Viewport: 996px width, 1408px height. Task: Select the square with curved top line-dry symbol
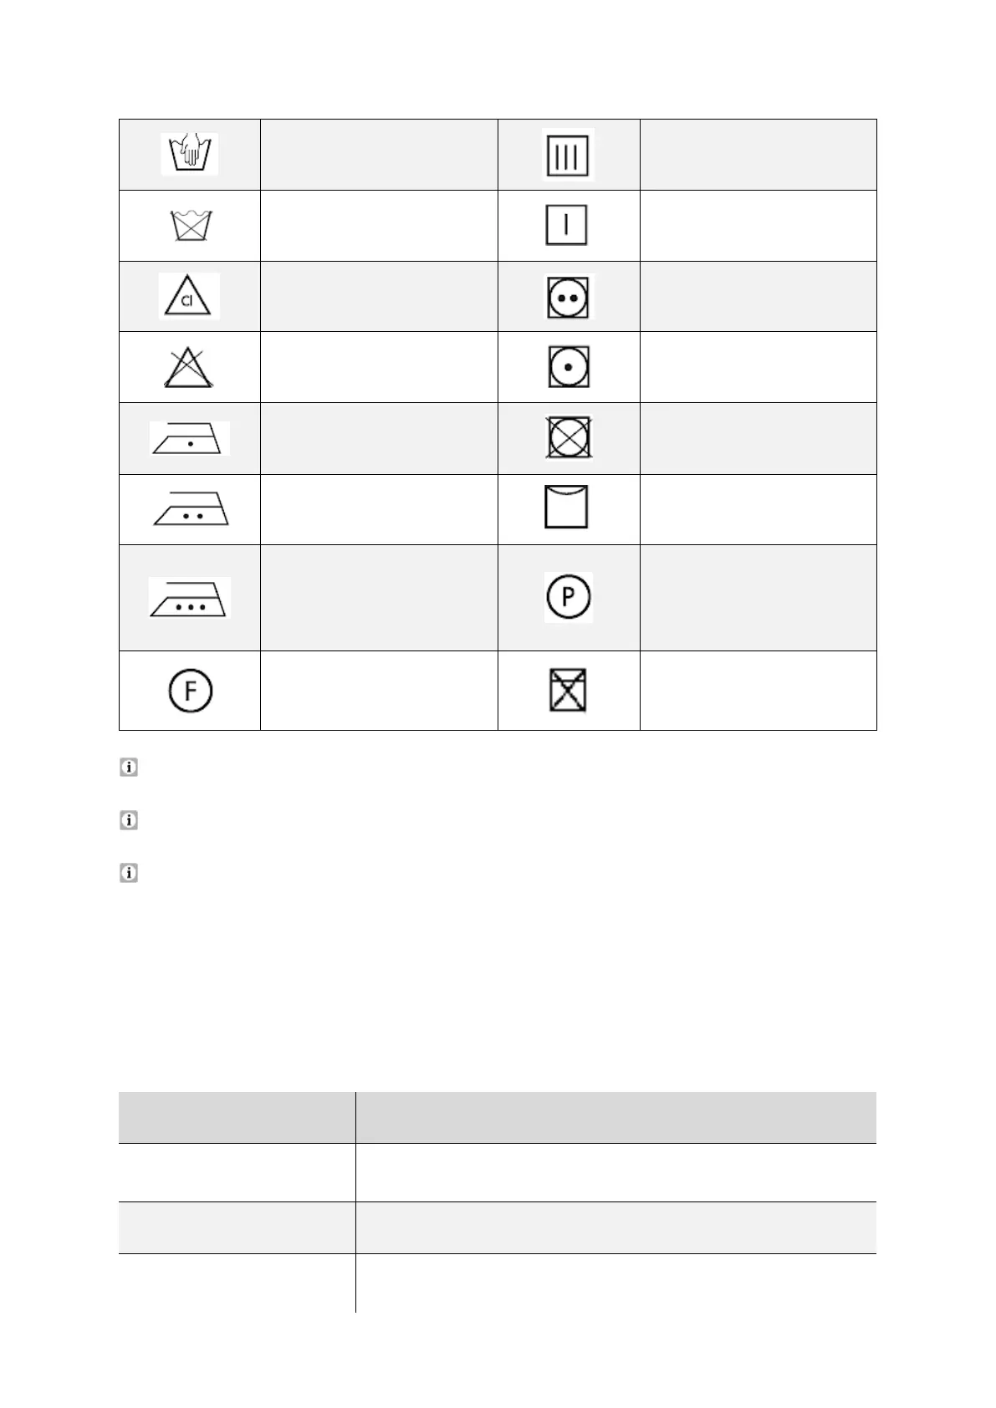pos(566,508)
